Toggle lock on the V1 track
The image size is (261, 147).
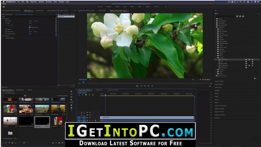point(82,118)
